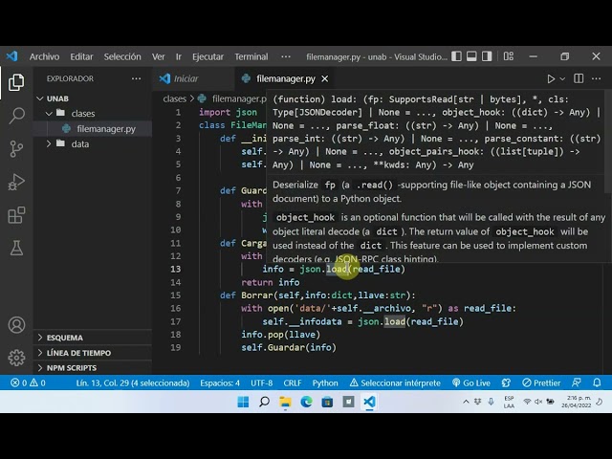Click clases breadcrumb segment
The image size is (612, 459).
pos(174,98)
